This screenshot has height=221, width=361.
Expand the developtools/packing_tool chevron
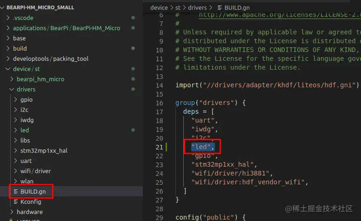point(8,58)
